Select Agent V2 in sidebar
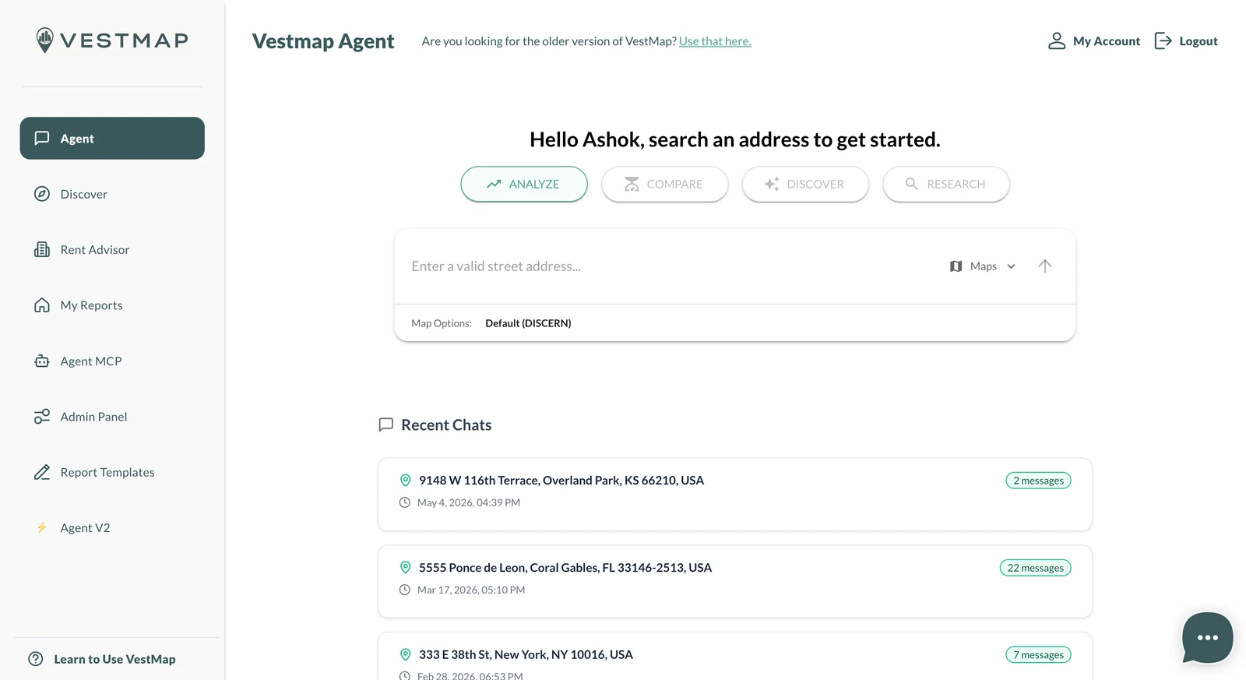Screen dimensions: 1246x680 click(112, 527)
